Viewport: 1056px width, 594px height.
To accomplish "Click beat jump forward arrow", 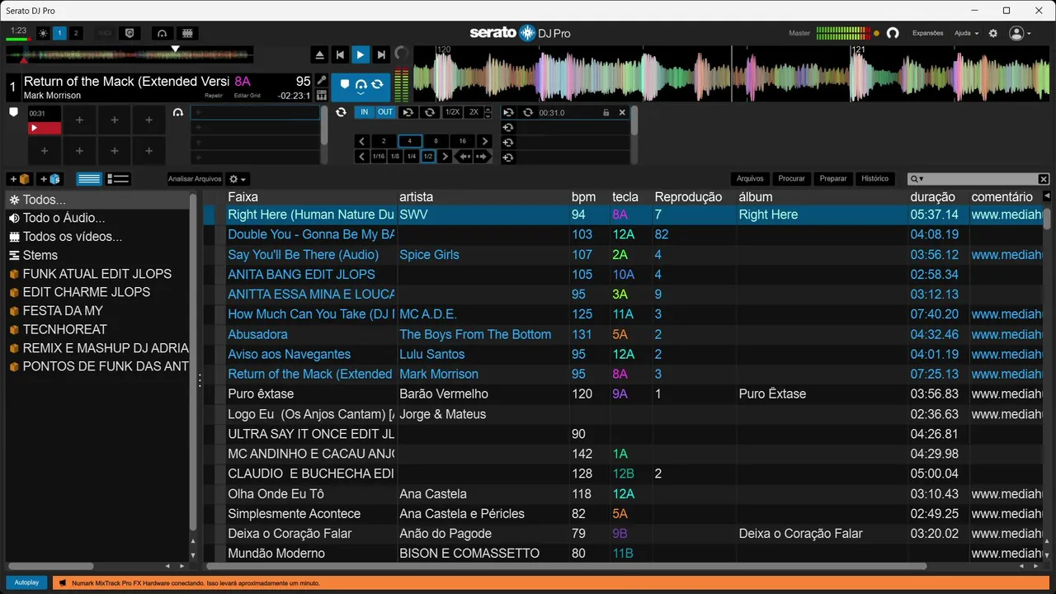I will [x=483, y=157].
